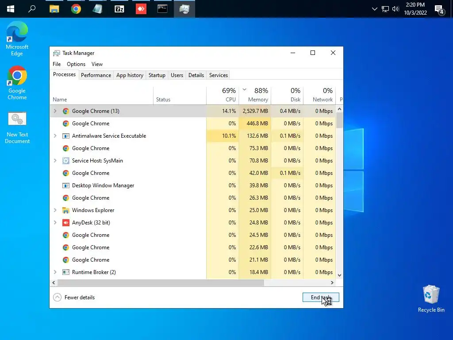
Task: Switch to the Startup tab
Action: coord(157,75)
